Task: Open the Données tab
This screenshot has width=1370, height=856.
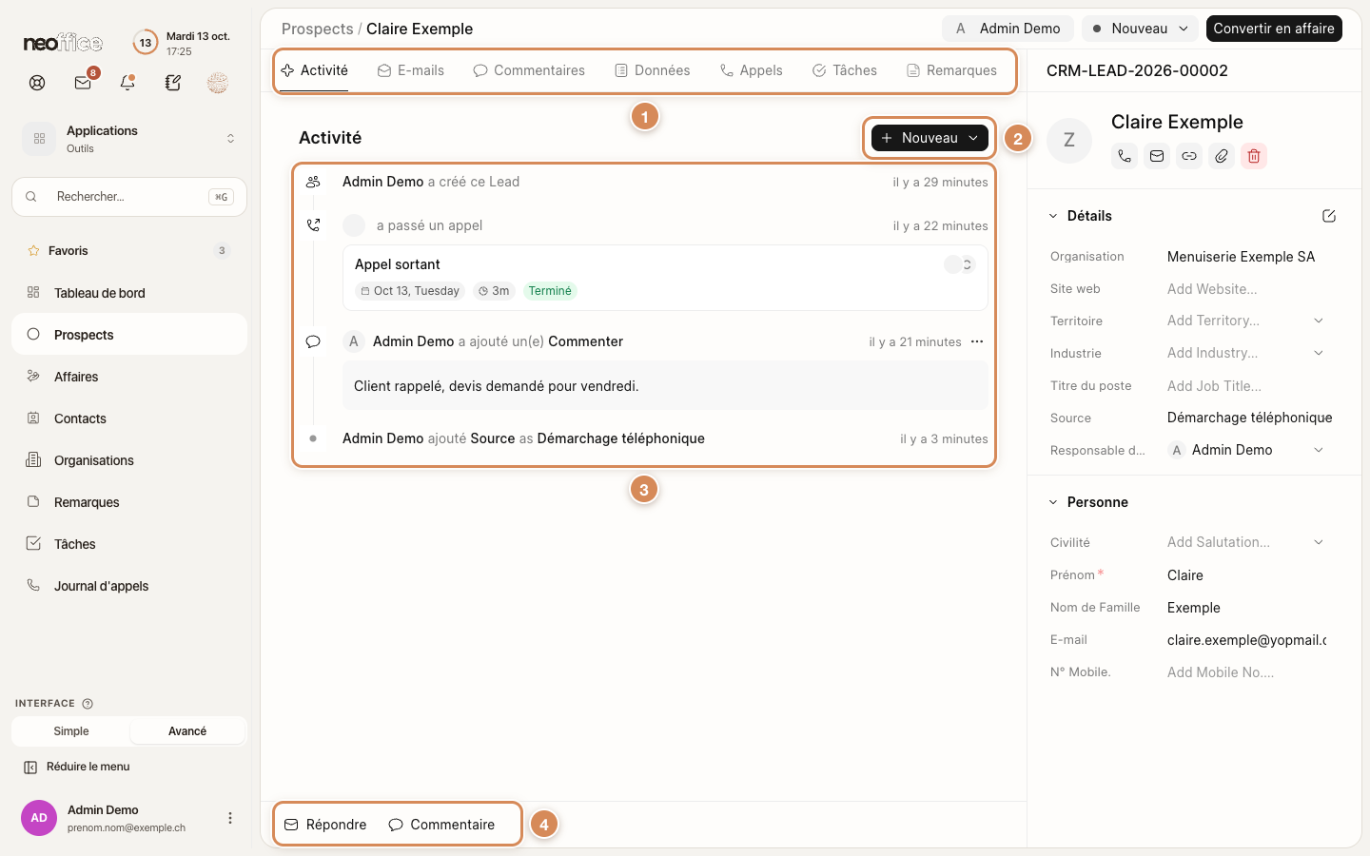Action: coord(653,70)
